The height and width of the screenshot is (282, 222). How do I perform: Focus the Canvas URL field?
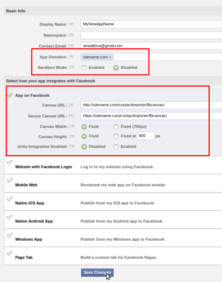151,105
